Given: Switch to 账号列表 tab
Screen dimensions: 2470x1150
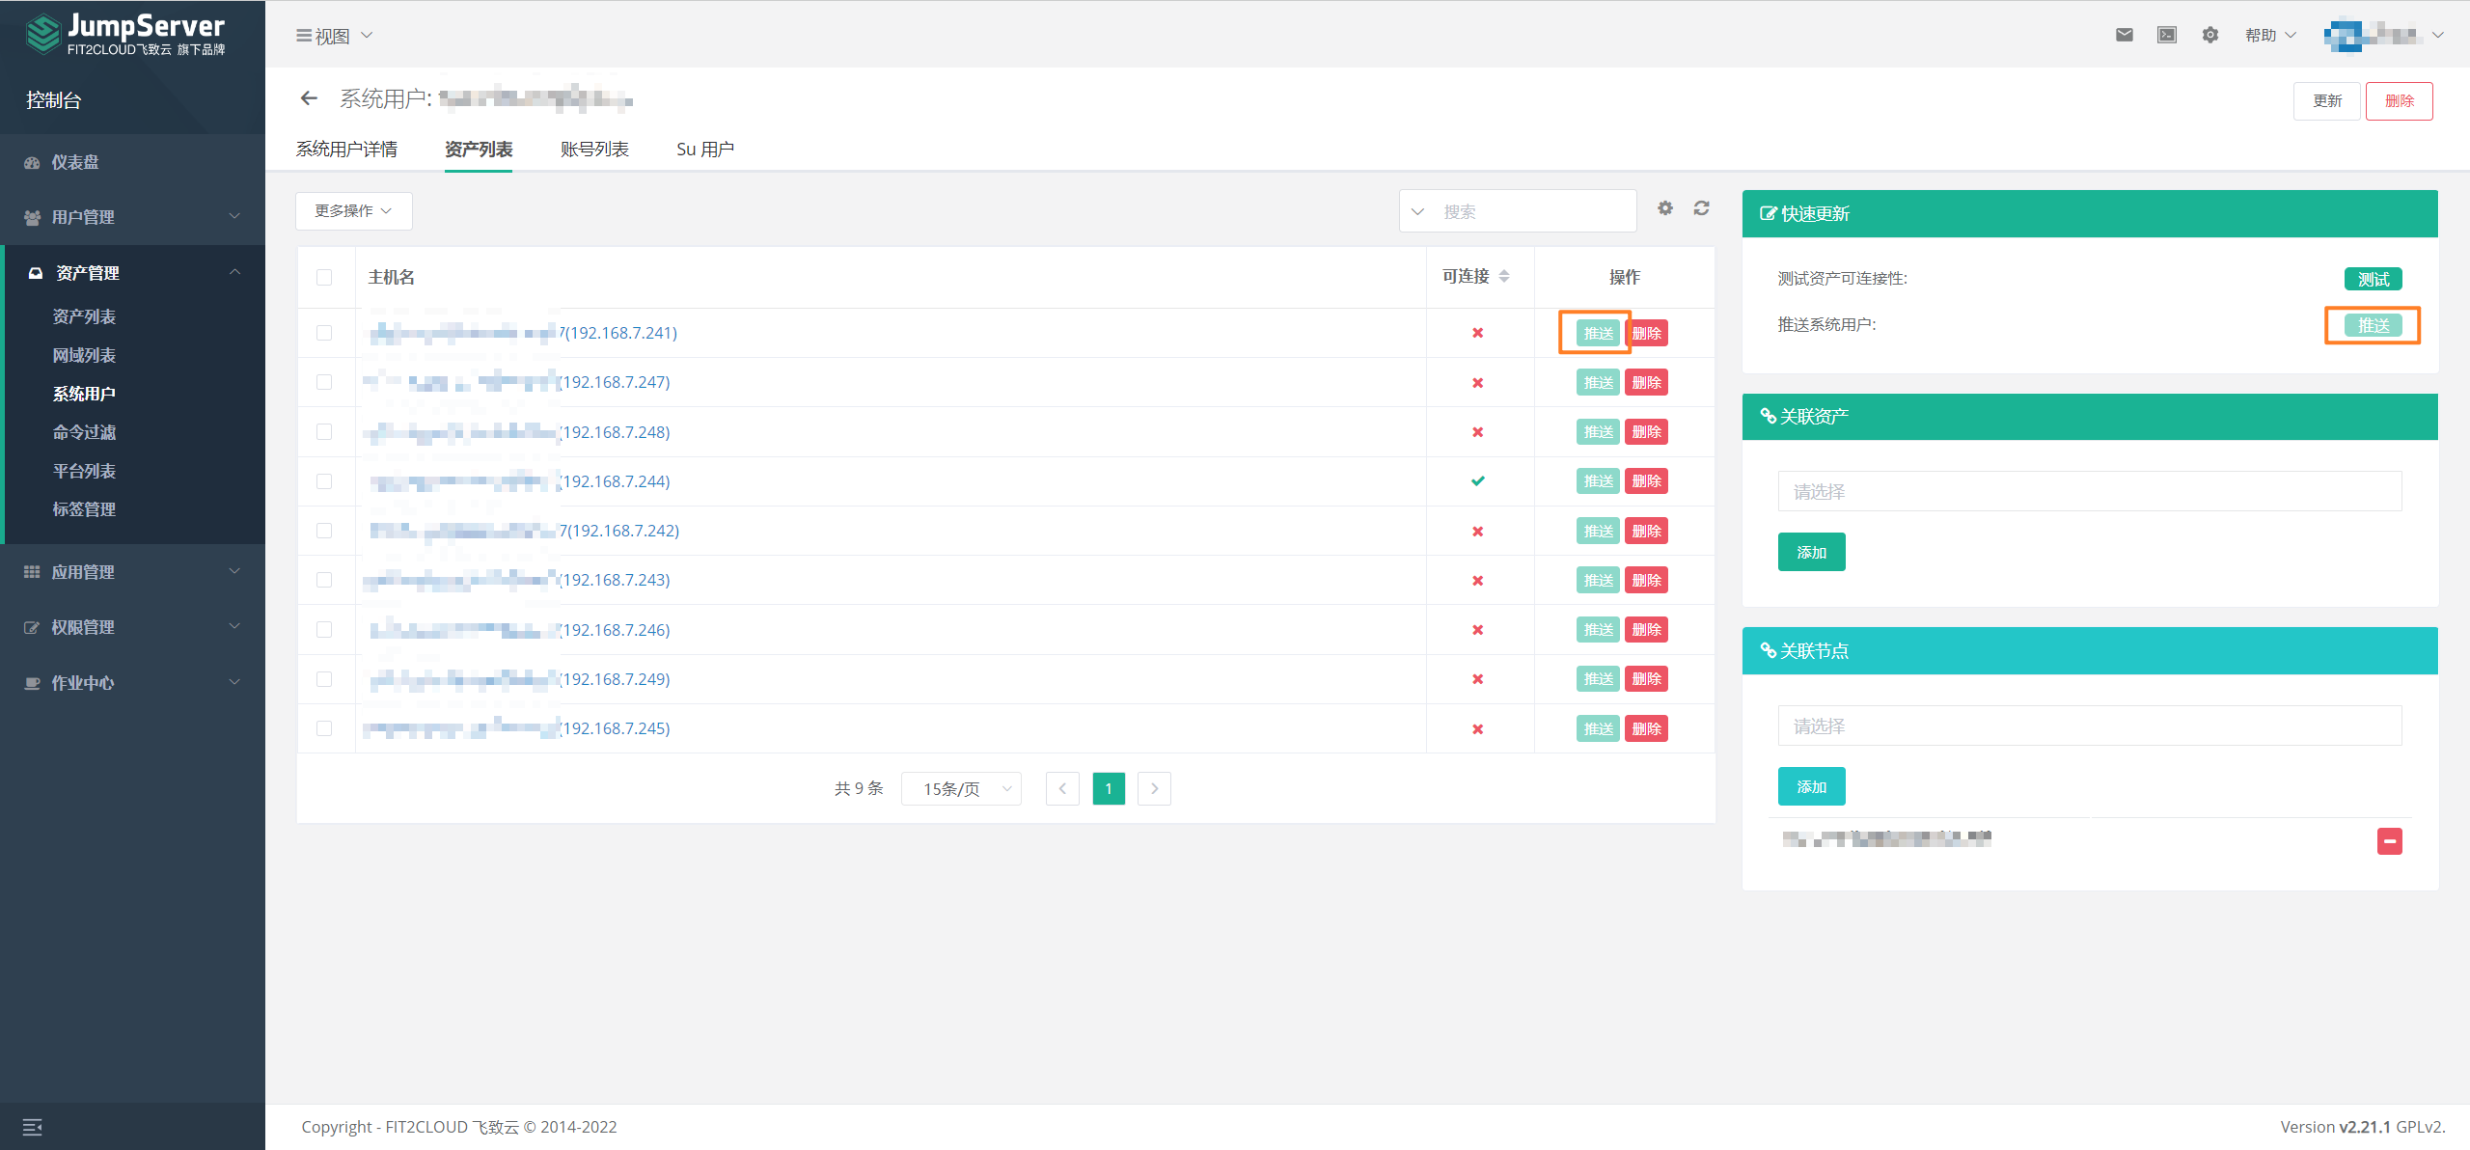Looking at the screenshot, I should (x=594, y=149).
